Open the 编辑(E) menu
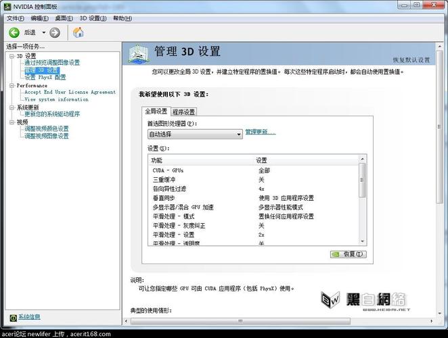 pos(40,18)
